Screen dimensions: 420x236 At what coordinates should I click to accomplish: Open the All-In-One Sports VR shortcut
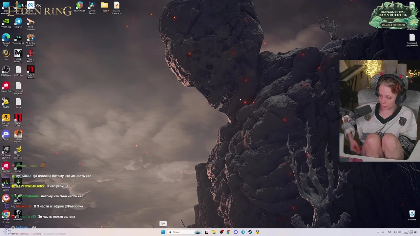[x=31, y=40]
